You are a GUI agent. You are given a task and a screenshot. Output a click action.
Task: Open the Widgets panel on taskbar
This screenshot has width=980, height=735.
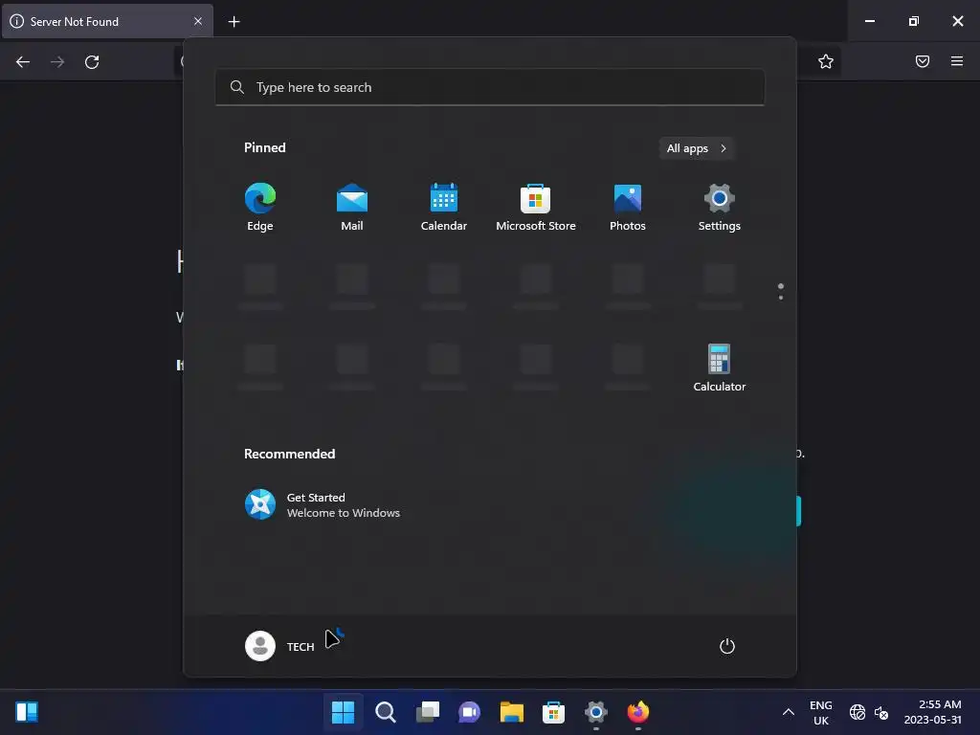27,712
